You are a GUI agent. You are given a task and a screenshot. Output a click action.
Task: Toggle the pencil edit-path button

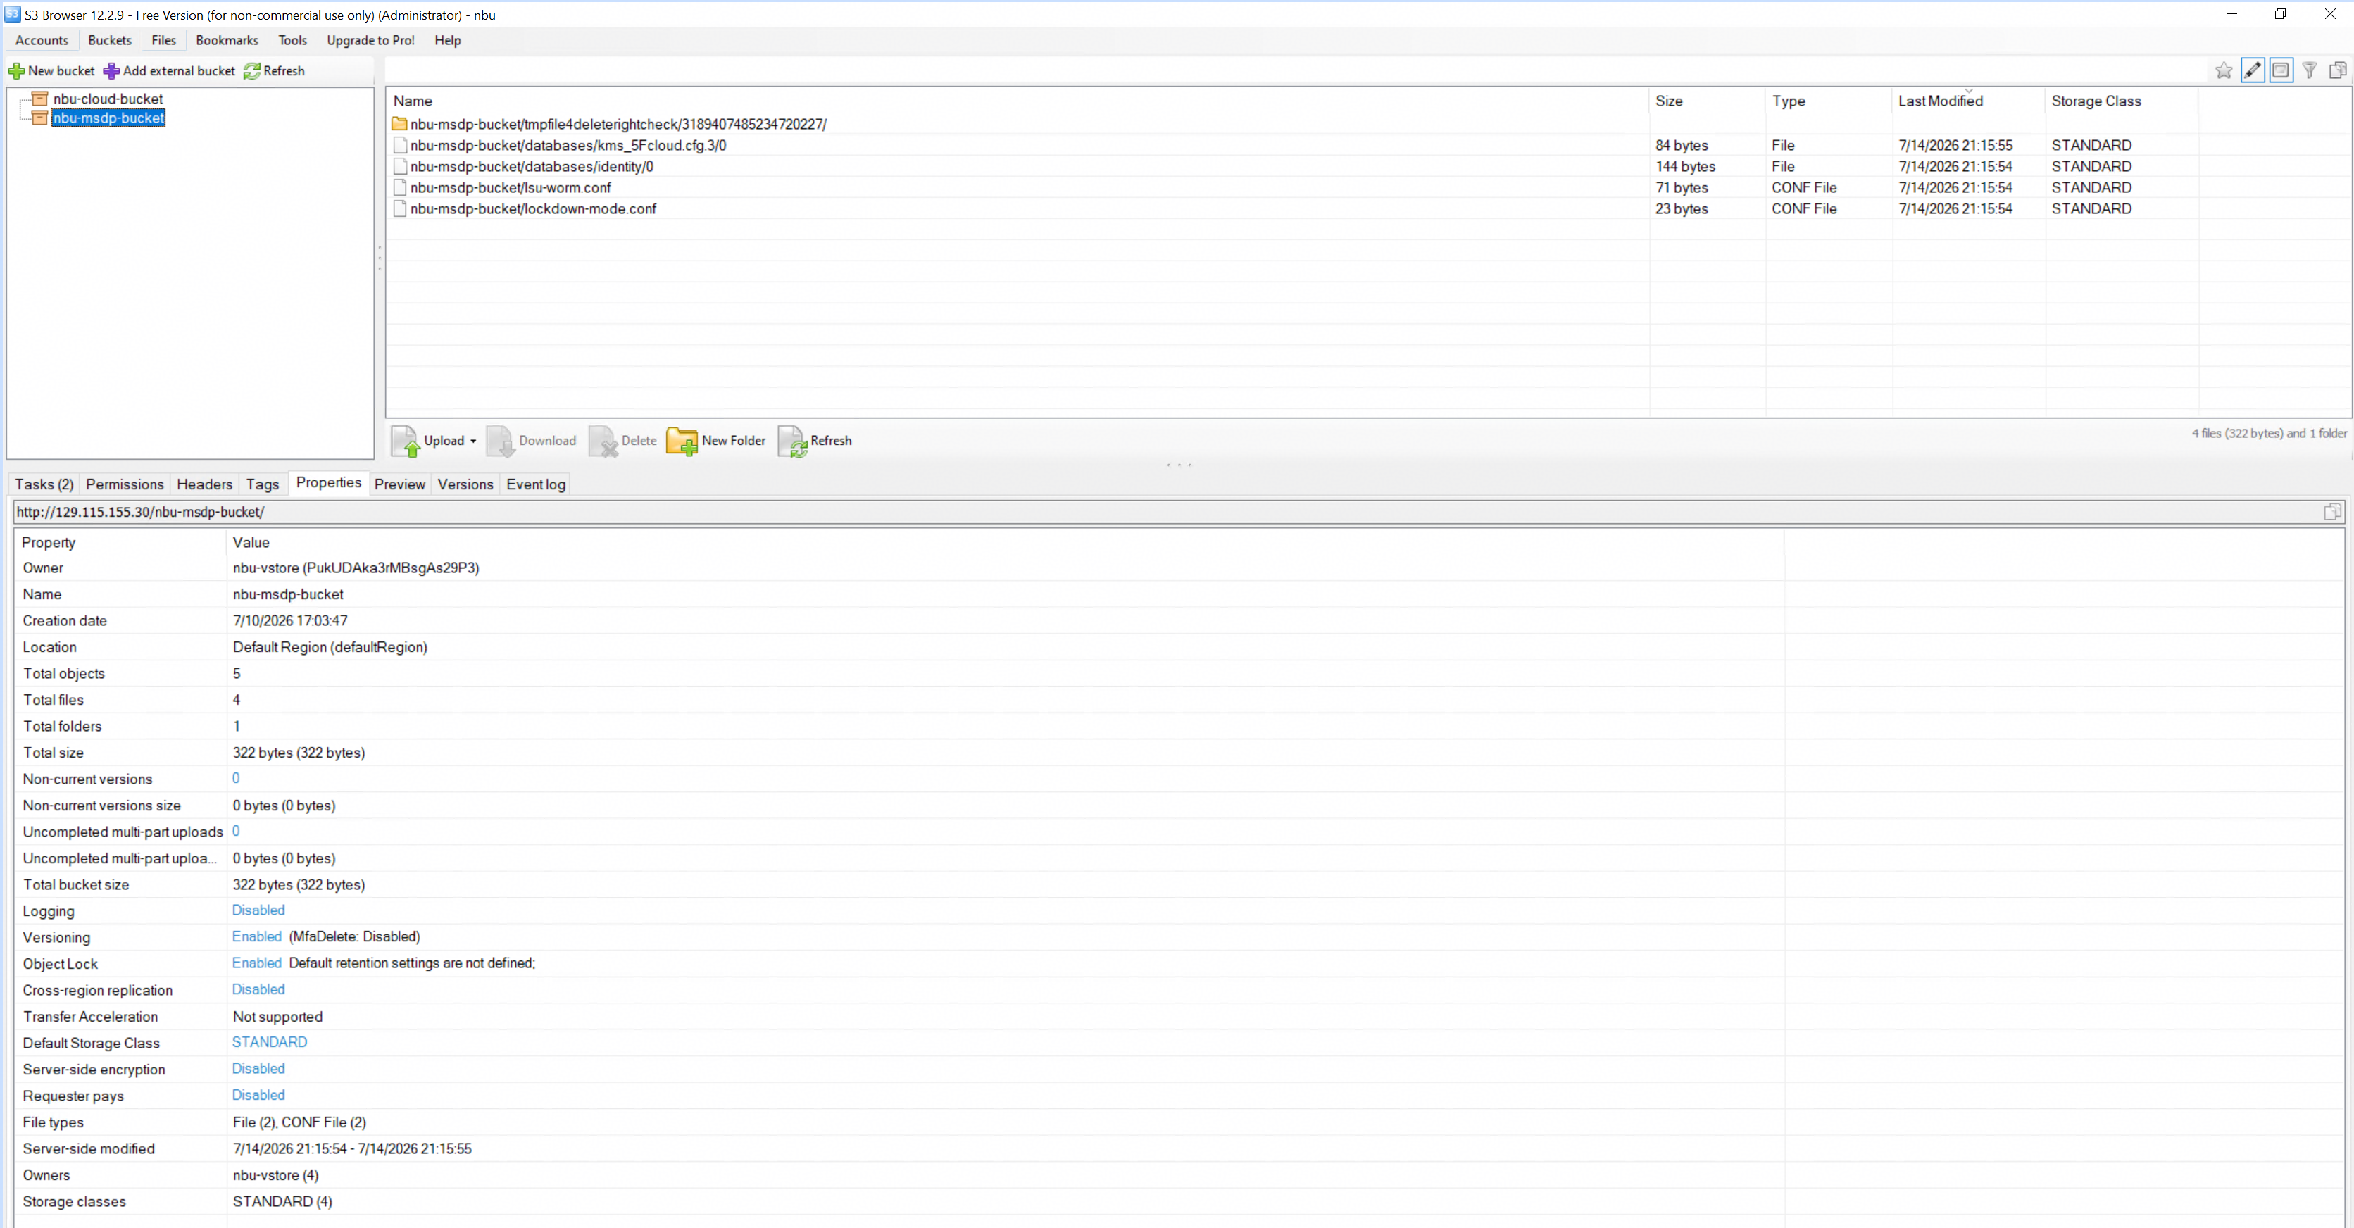2253,70
